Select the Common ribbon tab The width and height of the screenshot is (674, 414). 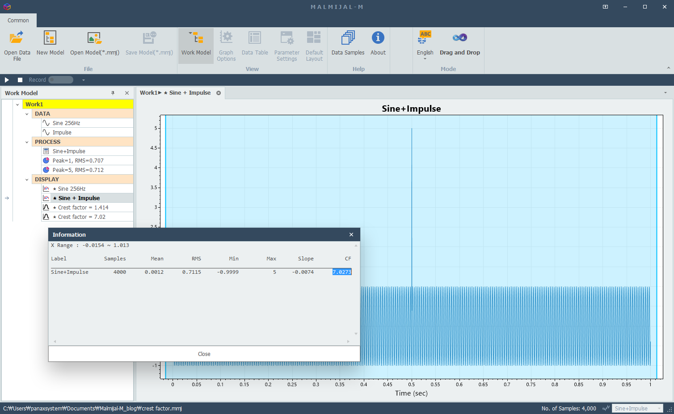click(18, 20)
